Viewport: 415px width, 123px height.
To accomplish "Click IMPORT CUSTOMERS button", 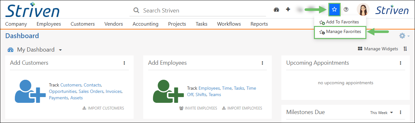I will [103, 108].
